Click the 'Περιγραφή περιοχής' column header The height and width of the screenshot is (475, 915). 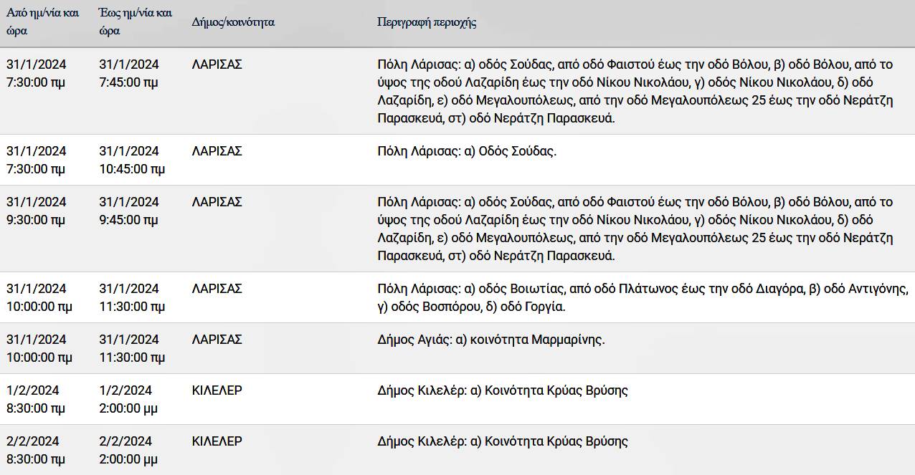pos(427,22)
